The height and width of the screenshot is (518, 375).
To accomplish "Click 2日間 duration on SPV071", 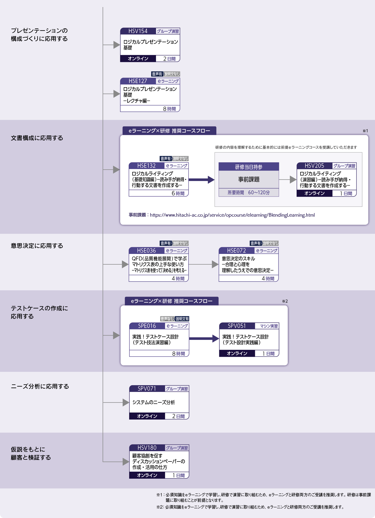I will pos(178,416).
